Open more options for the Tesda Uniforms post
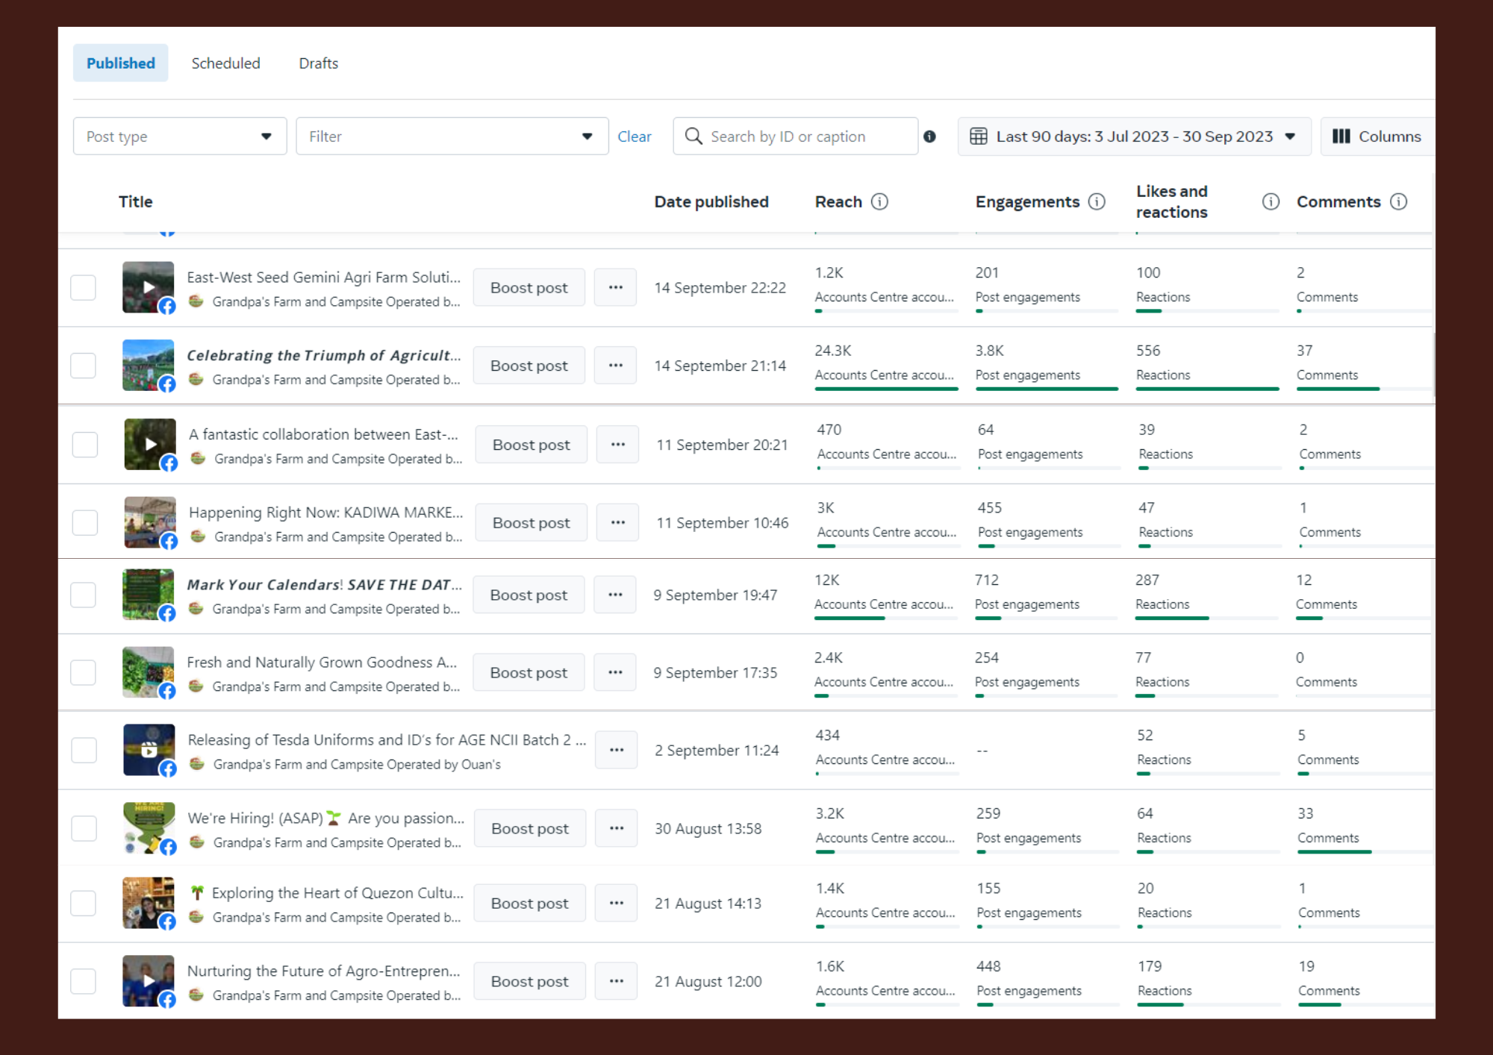The height and width of the screenshot is (1055, 1493). click(x=616, y=750)
